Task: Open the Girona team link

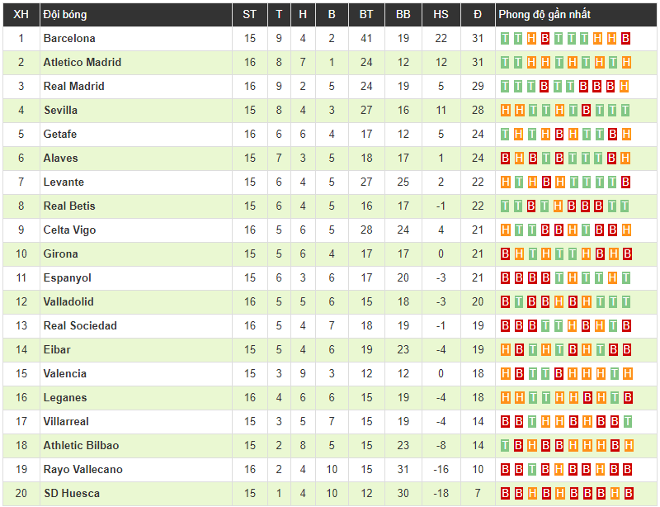Action: pos(60,254)
